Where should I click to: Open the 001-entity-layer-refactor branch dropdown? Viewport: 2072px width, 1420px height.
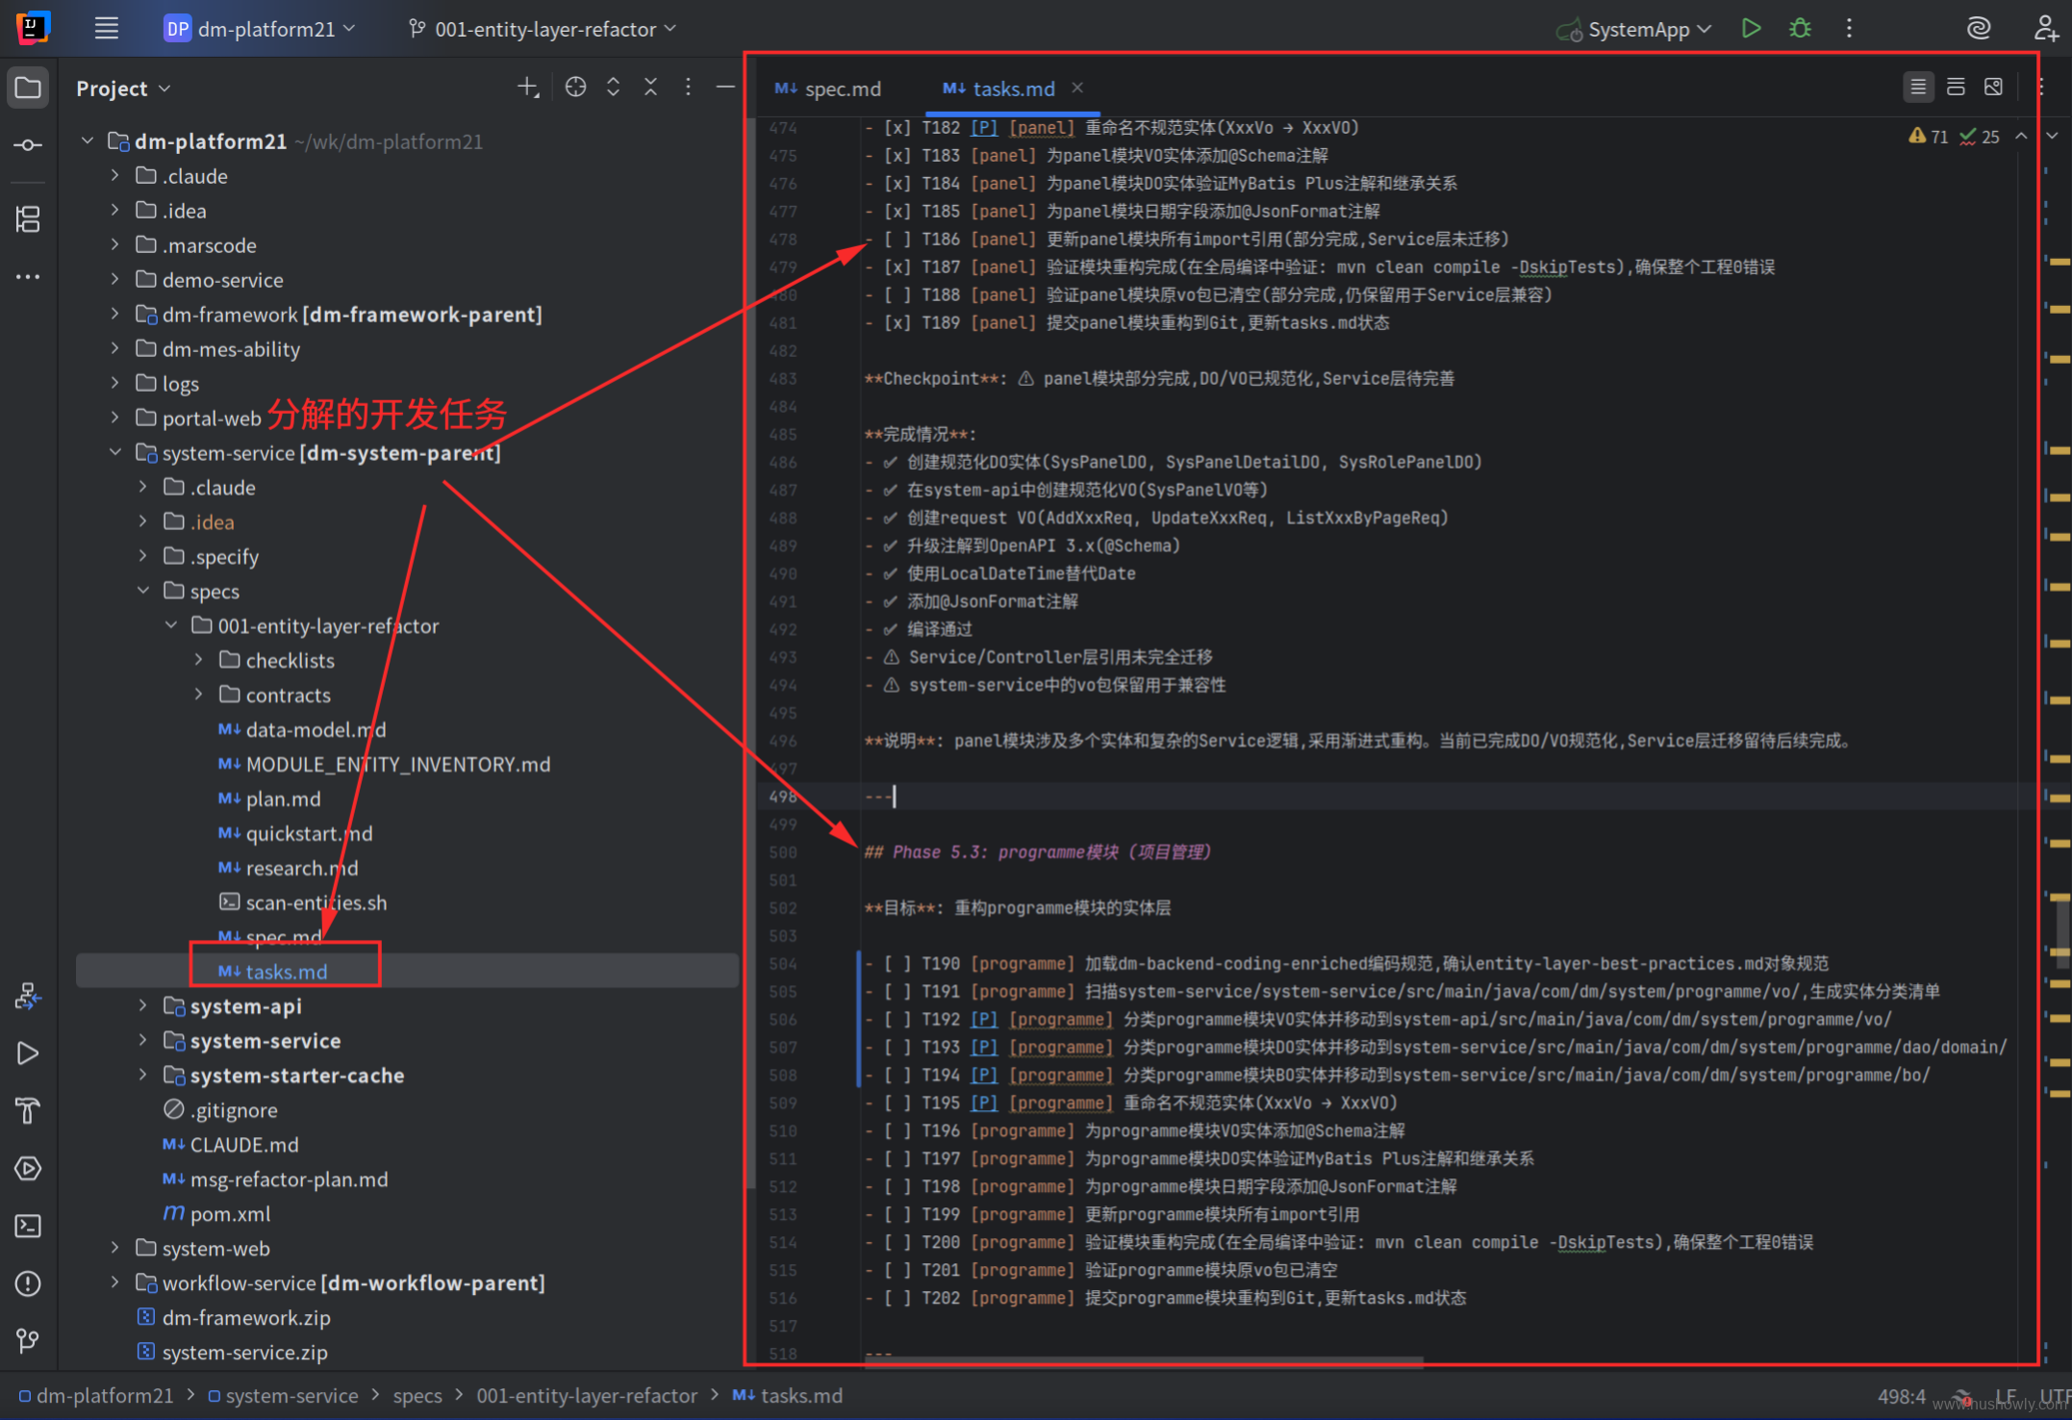543,30
